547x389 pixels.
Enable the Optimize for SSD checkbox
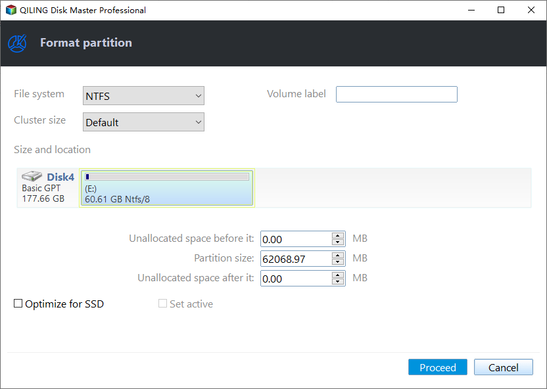pos(18,304)
